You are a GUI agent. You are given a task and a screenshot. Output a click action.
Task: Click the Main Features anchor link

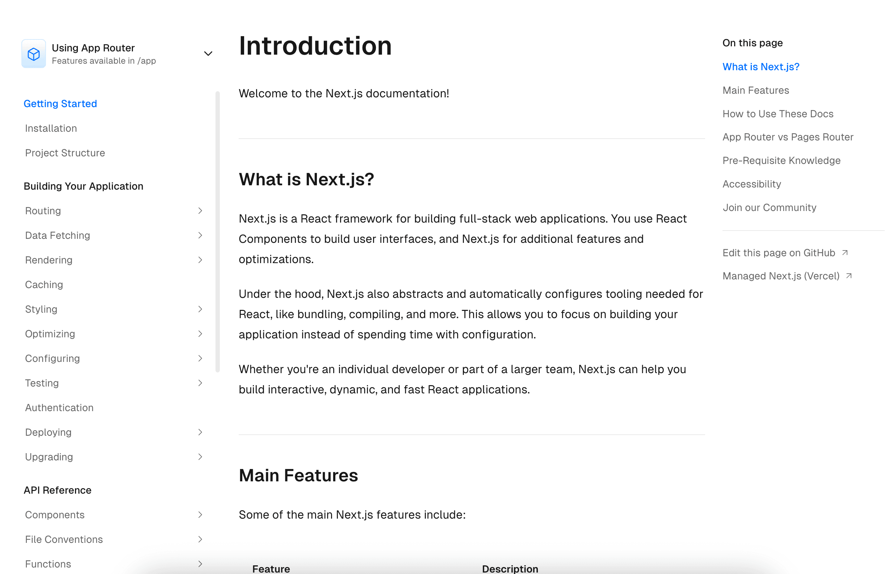pos(755,90)
